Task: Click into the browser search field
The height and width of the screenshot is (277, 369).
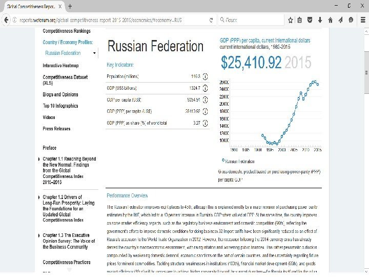Action: click(x=251, y=20)
